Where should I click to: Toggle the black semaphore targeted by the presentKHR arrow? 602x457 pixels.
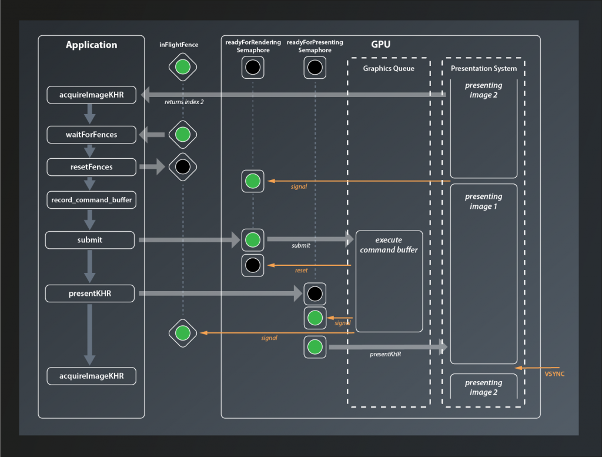315,293
